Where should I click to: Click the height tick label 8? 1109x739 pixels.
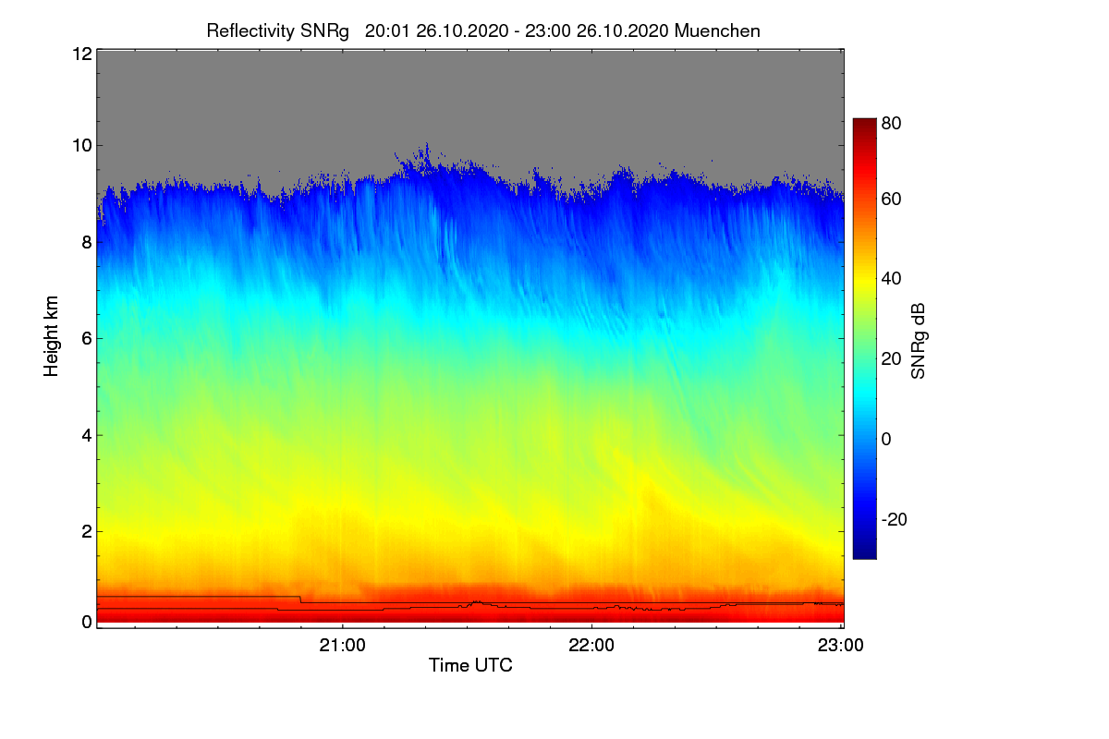(86, 242)
